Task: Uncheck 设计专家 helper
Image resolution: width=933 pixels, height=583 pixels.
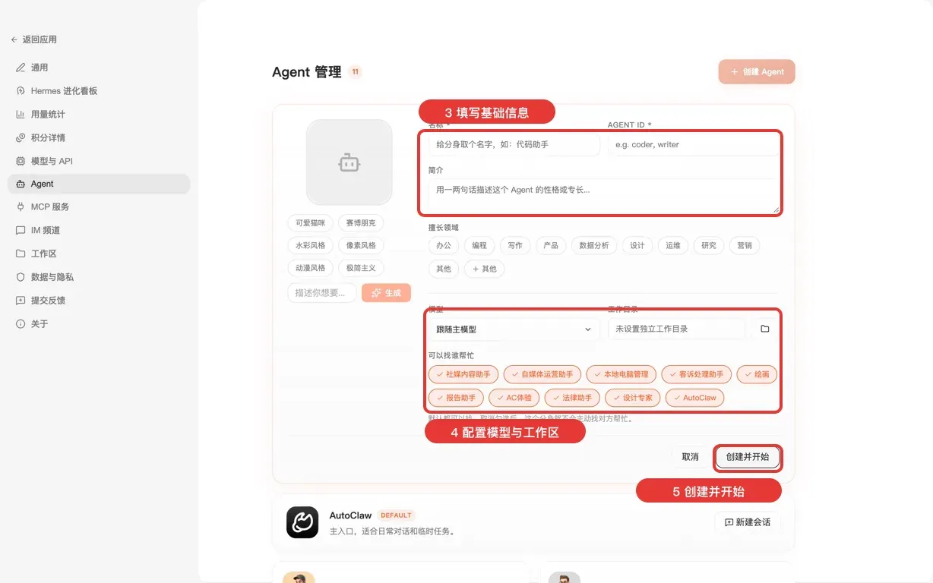Action: click(x=633, y=398)
